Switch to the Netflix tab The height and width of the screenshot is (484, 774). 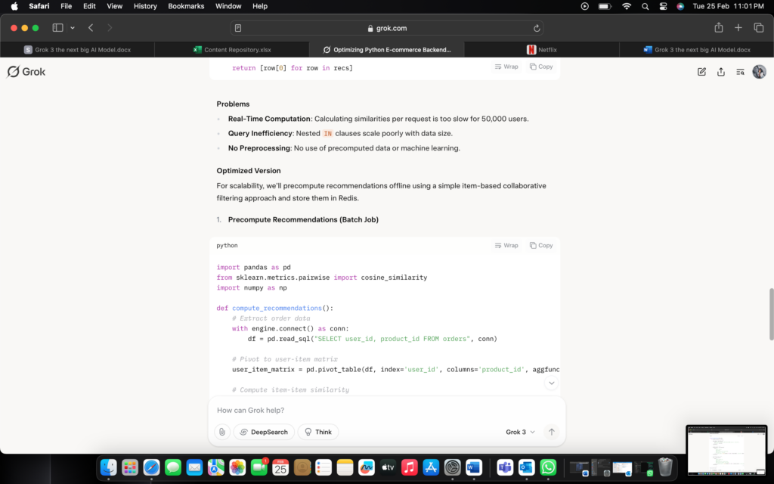point(541,50)
